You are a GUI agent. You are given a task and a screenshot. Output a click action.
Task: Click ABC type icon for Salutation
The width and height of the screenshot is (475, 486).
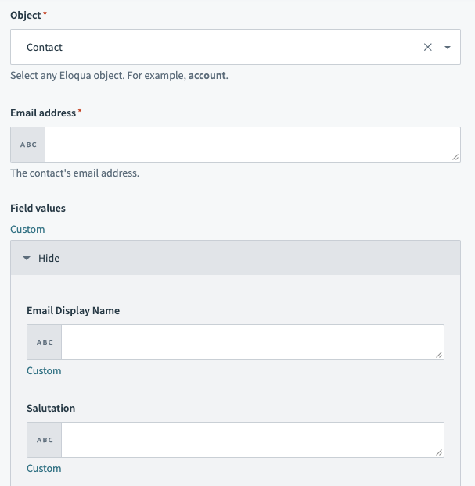tap(45, 440)
